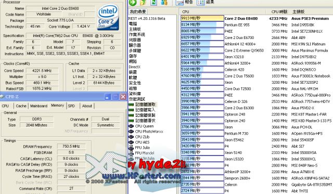This screenshot has width=333, height=194.
Task: Open the 結果 results toolbar button
Action: tap(206, 2)
